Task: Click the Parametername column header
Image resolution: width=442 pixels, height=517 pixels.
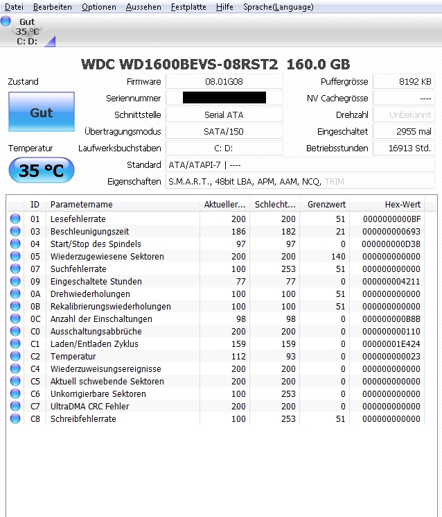Action: point(123,205)
